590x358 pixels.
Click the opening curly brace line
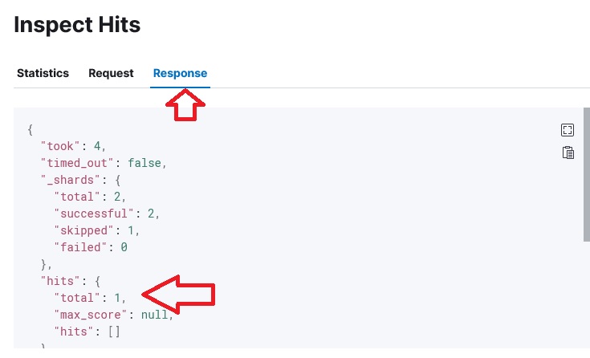pos(31,130)
